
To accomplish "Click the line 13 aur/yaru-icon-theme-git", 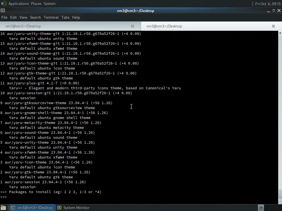I will coord(69,63).
